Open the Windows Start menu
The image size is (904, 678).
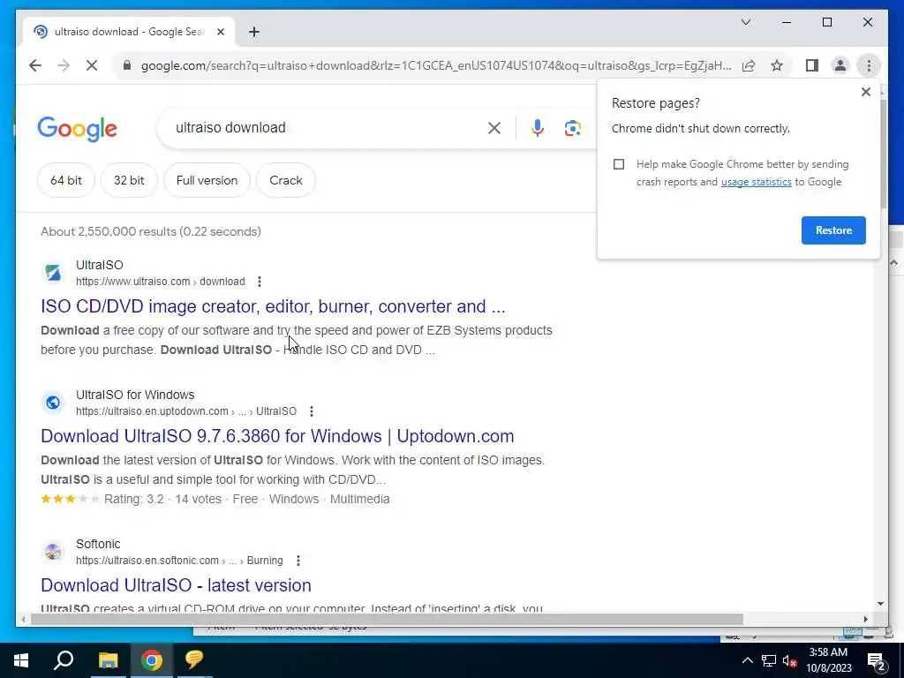coord(21,660)
